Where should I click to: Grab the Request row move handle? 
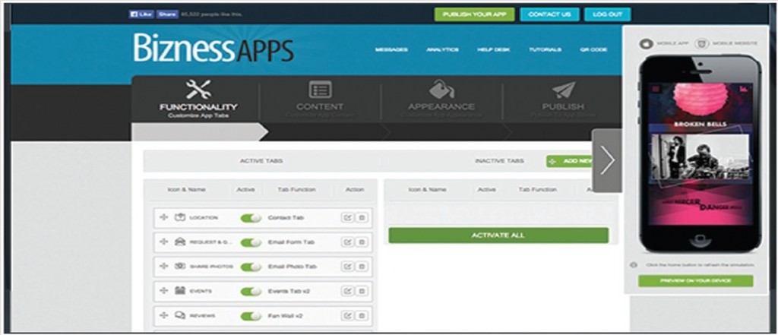[164, 242]
